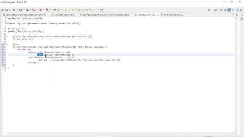This screenshot has width=244, height=137.
Task: Click the rightmost perspective icon in top bar
Action: (241, 10)
